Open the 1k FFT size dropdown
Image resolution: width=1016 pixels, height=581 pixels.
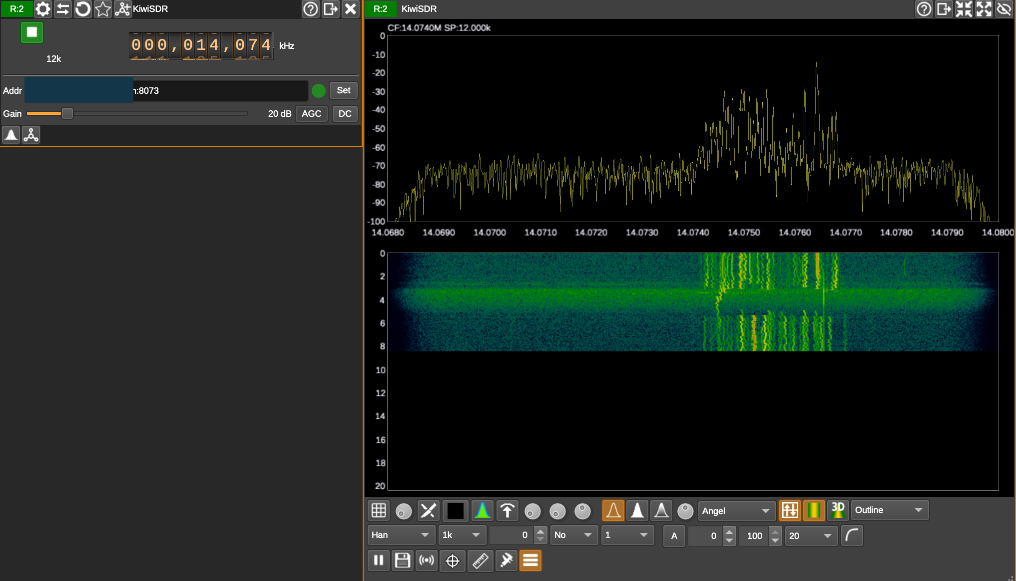coord(462,535)
